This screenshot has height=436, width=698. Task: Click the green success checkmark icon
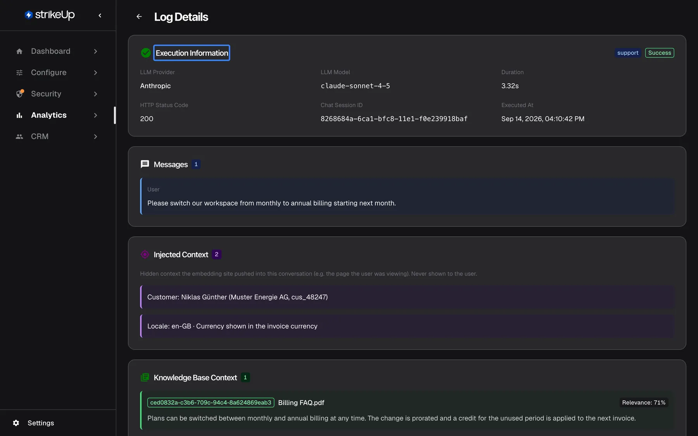tap(146, 53)
